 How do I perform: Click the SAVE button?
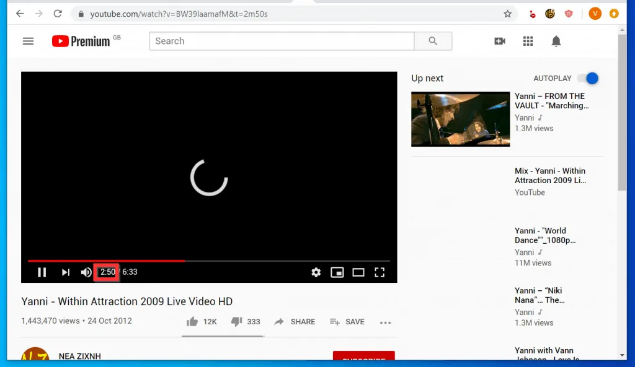tap(347, 321)
